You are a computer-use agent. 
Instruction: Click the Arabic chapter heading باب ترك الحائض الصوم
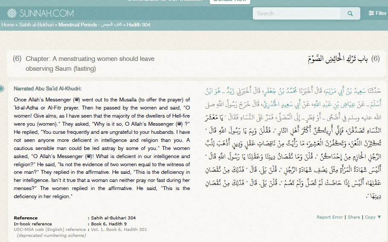[x=338, y=59]
